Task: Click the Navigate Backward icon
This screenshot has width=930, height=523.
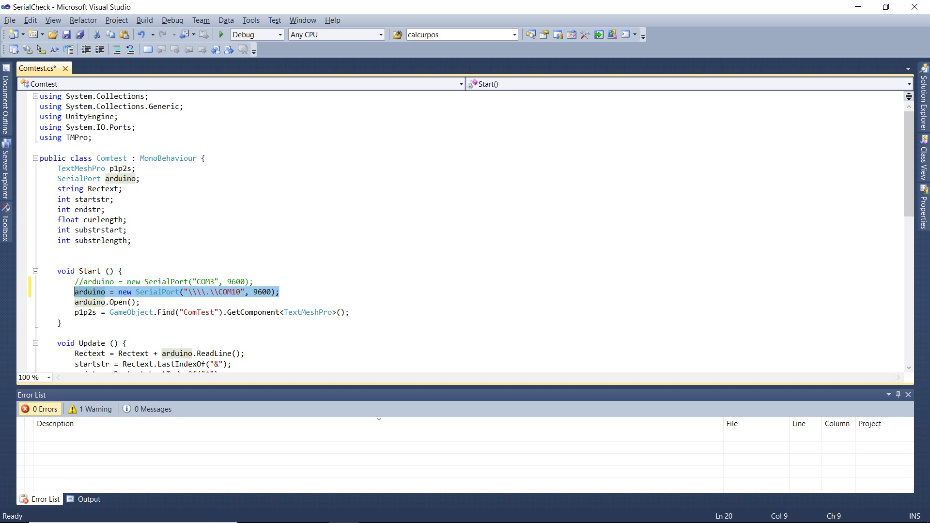Action: click(185, 34)
